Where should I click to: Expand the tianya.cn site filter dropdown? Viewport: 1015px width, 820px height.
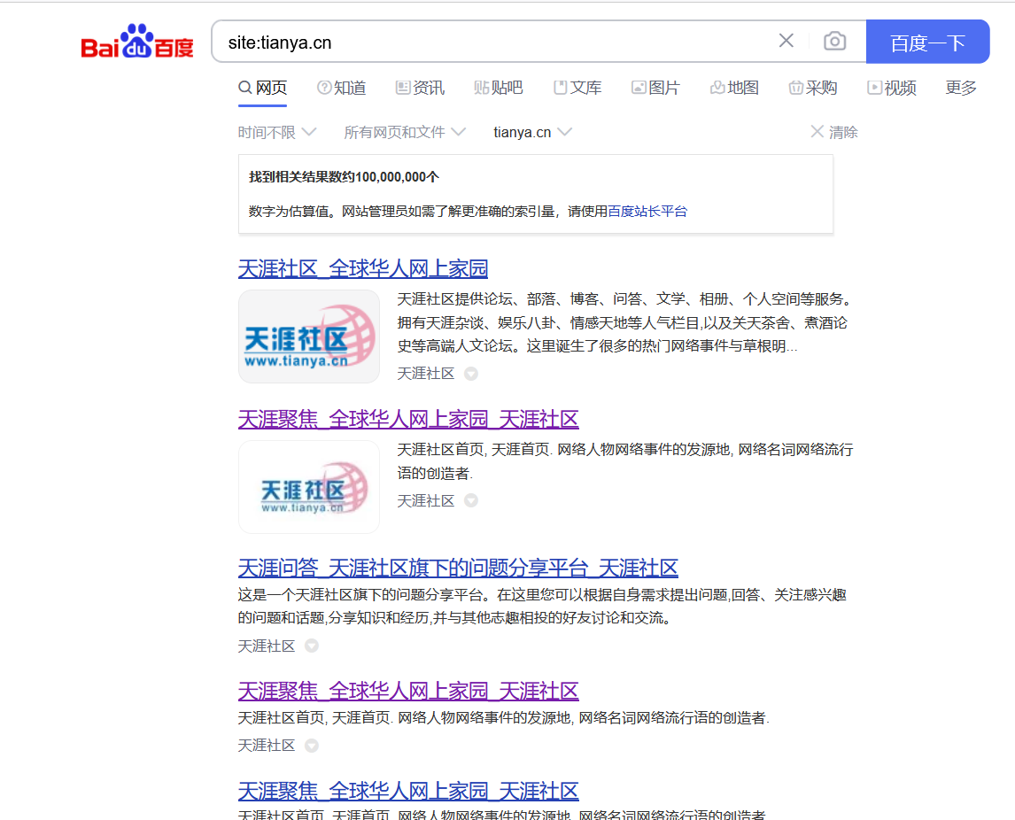[x=533, y=132]
